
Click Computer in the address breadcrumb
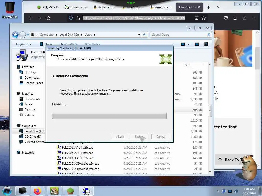47,35
